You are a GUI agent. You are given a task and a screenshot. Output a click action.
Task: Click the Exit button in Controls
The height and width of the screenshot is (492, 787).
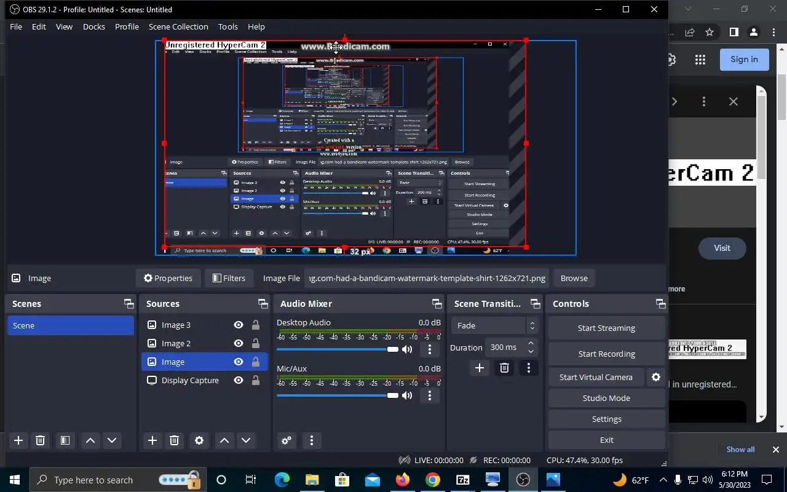[x=606, y=440]
